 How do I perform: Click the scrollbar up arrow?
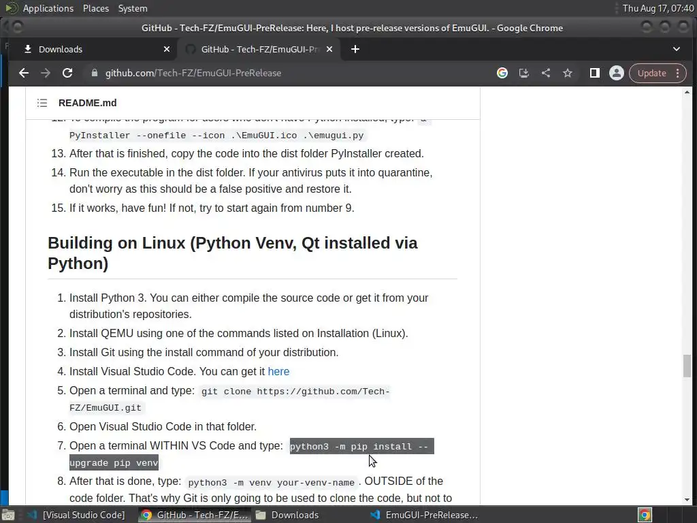click(687, 92)
